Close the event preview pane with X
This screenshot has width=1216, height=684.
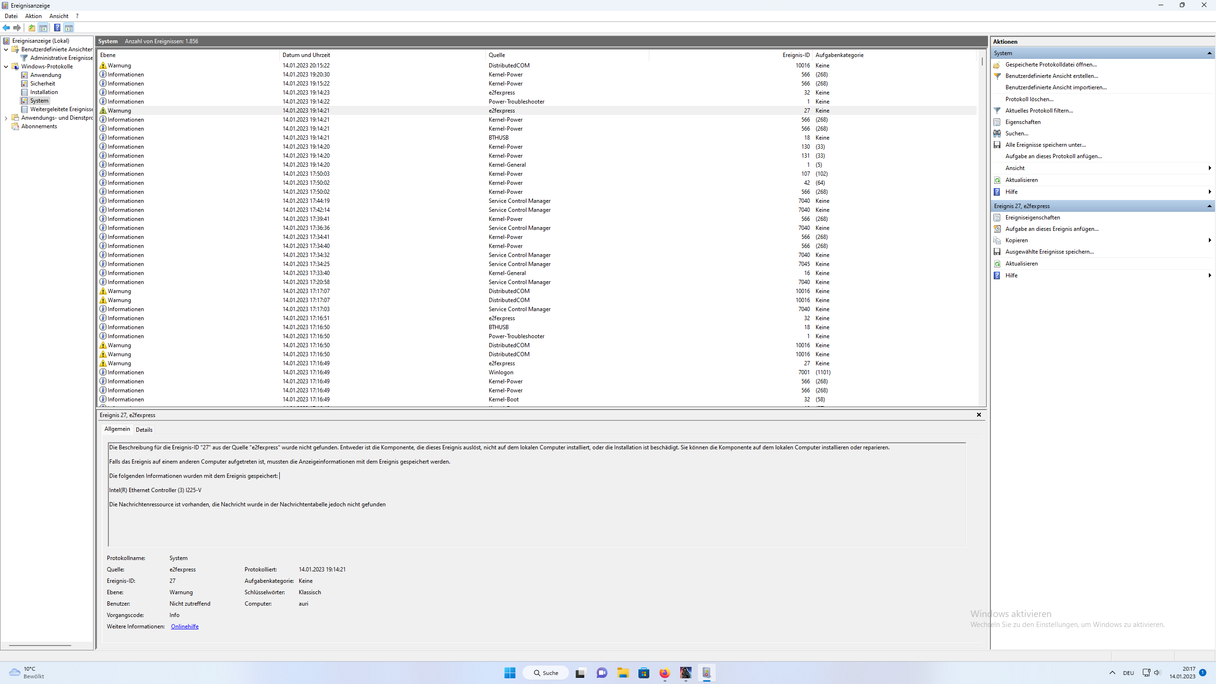click(x=978, y=415)
